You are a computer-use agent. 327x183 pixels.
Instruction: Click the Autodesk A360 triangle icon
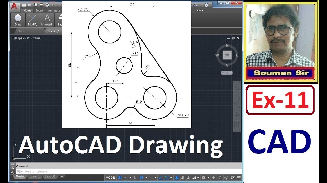point(195,5)
